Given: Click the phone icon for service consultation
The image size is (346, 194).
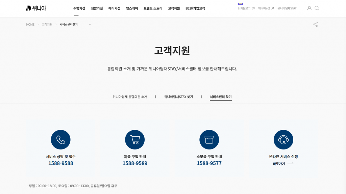Looking at the screenshot, I should click(61, 140).
